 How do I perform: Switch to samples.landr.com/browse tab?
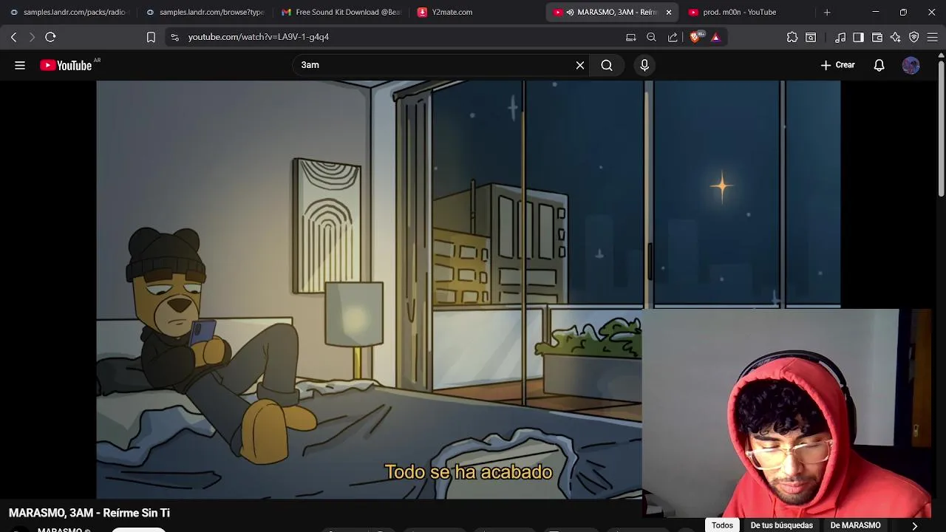pos(205,12)
